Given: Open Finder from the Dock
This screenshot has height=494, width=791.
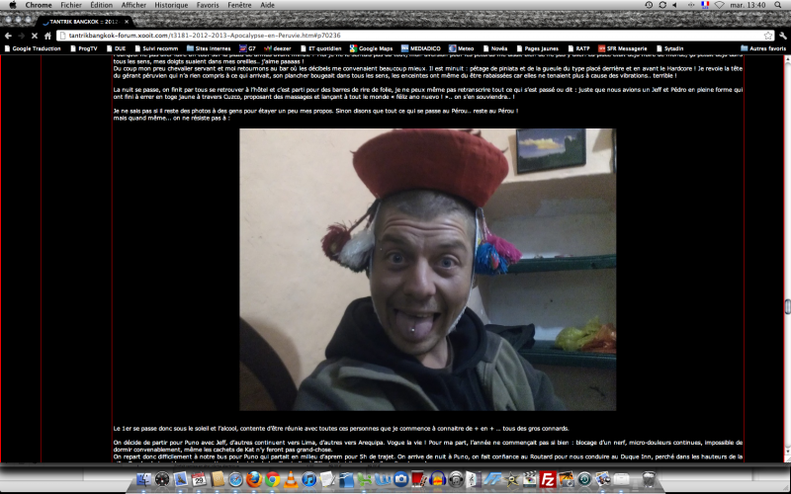Looking at the screenshot, I should (x=143, y=479).
